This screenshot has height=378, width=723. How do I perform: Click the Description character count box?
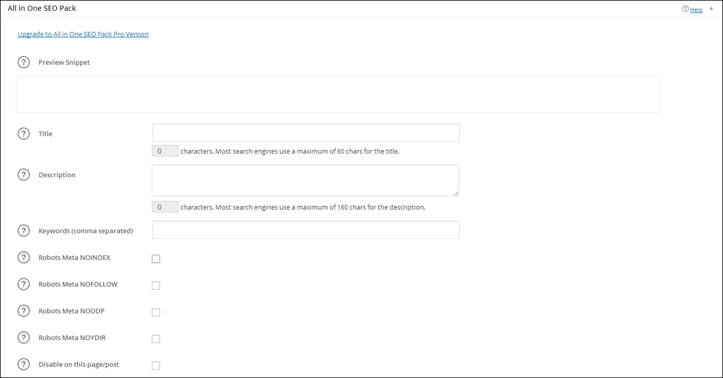pyautogui.click(x=165, y=207)
